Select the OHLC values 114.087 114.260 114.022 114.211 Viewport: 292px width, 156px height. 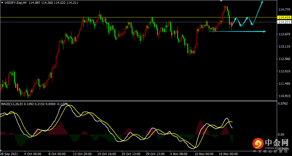pyautogui.click(x=53, y=3)
